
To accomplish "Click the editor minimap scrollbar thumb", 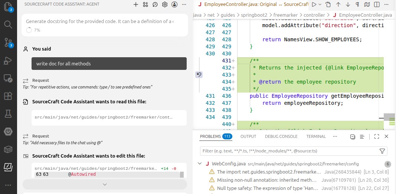I will (x=390, y=117).
